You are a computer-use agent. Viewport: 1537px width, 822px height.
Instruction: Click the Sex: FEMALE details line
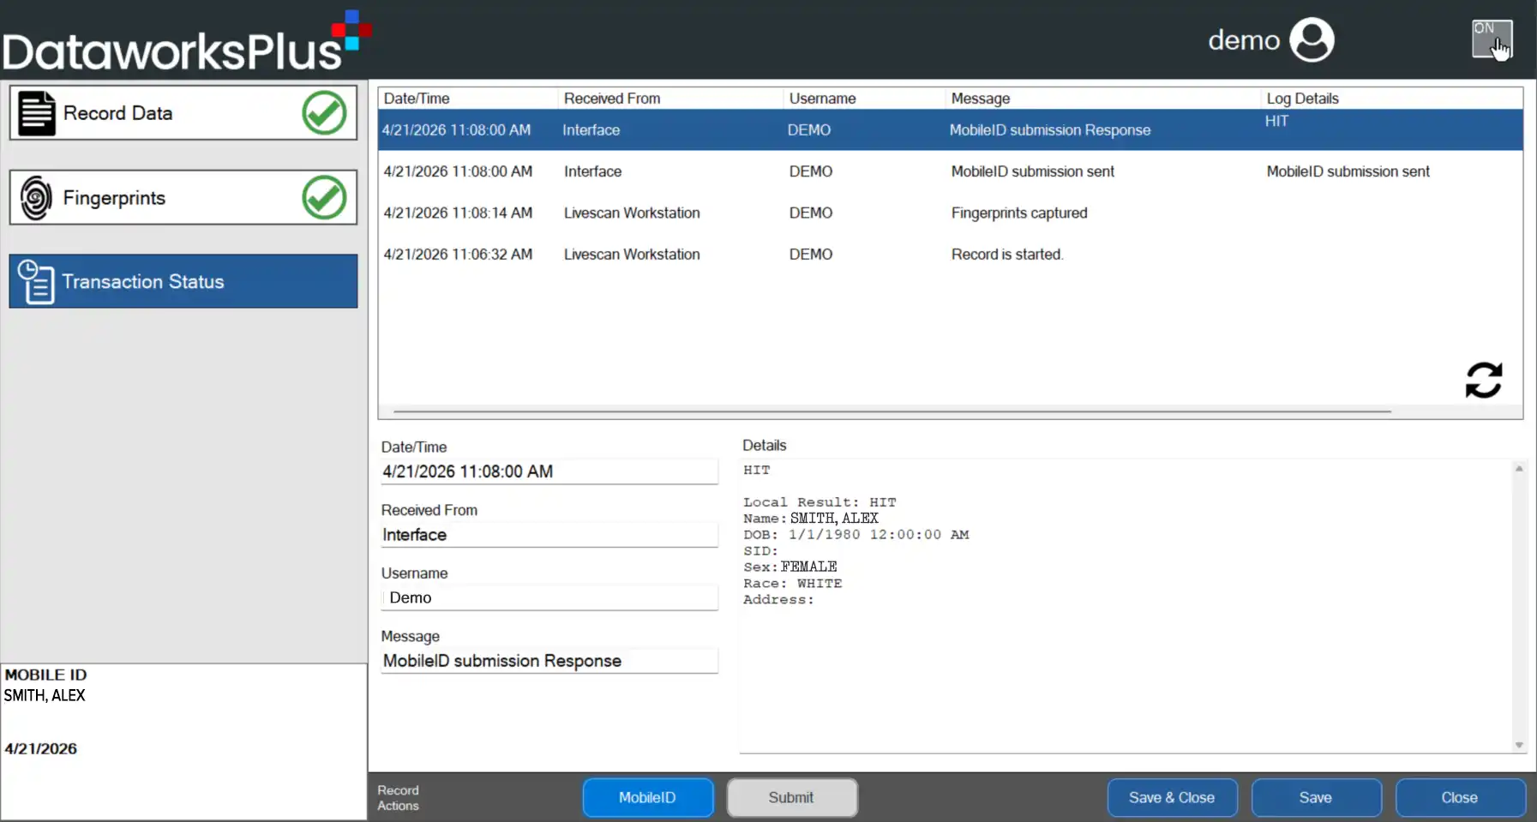pyautogui.click(x=790, y=567)
